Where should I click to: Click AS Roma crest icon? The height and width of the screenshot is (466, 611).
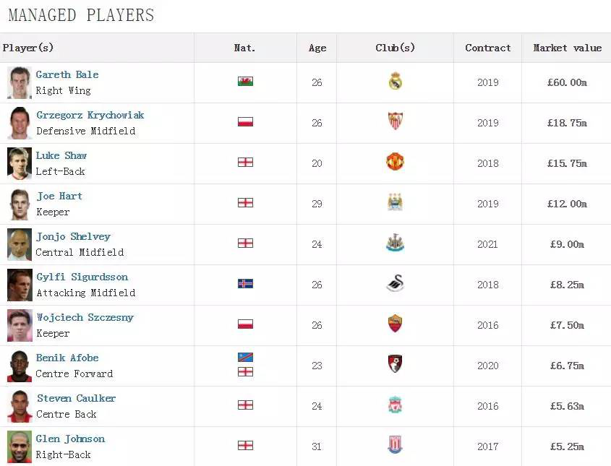[x=395, y=324]
